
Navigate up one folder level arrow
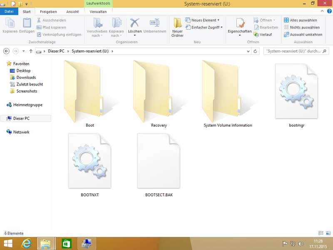coord(31,51)
